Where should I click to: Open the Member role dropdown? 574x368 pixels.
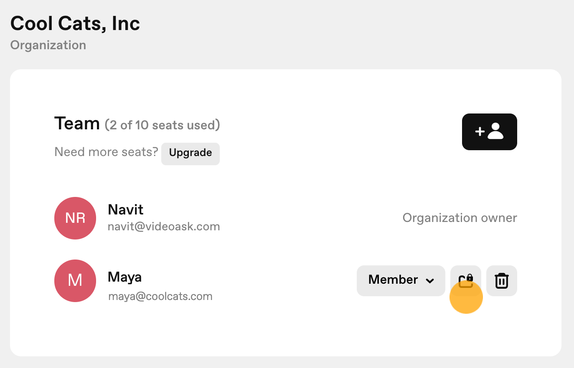click(401, 281)
